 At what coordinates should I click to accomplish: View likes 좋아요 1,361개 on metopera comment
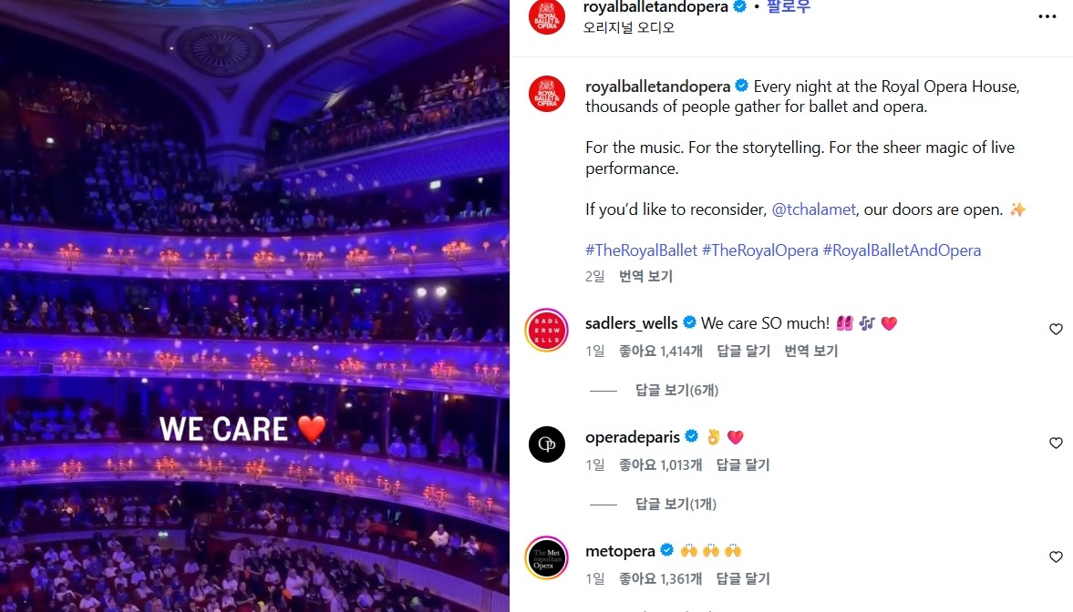click(x=660, y=578)
